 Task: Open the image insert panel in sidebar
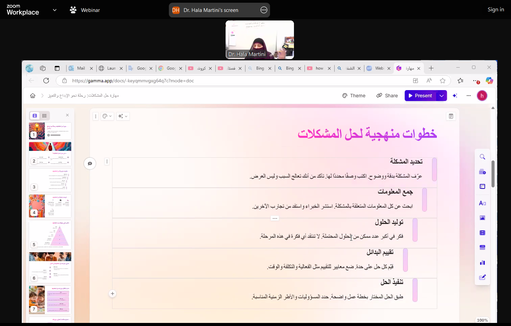pos(482,218)
